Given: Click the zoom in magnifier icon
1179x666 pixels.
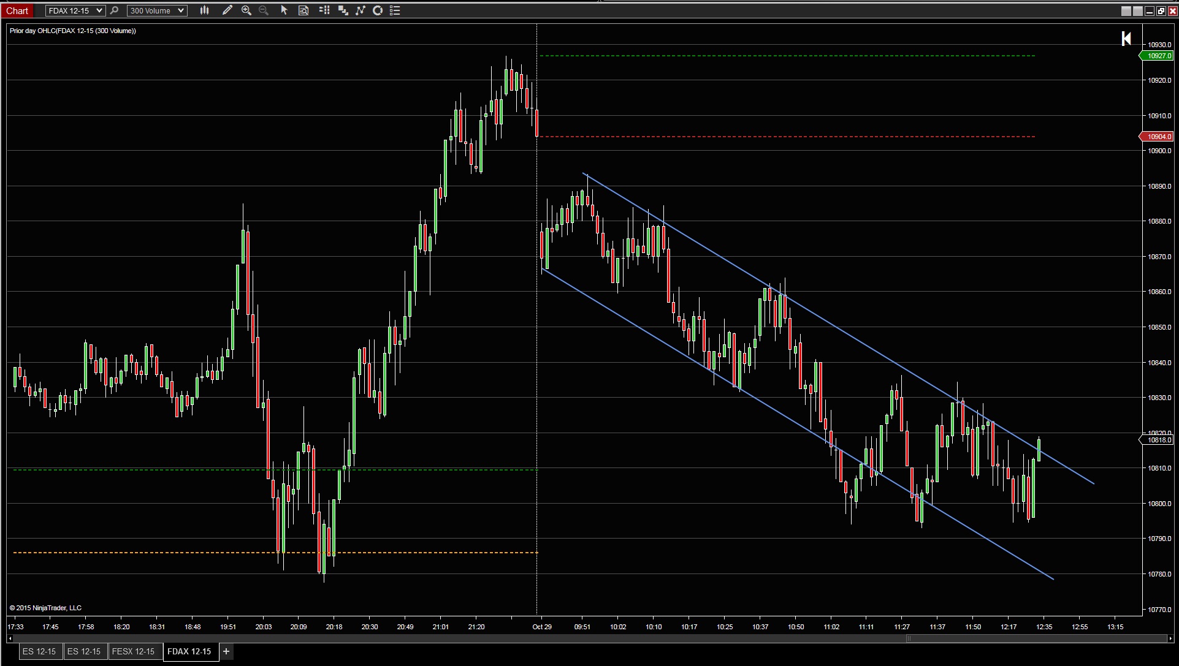Looking at the screenshot, I should pos(246,10).
